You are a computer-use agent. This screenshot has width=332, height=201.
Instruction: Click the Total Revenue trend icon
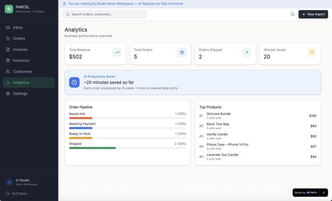(x=117, y=53)
